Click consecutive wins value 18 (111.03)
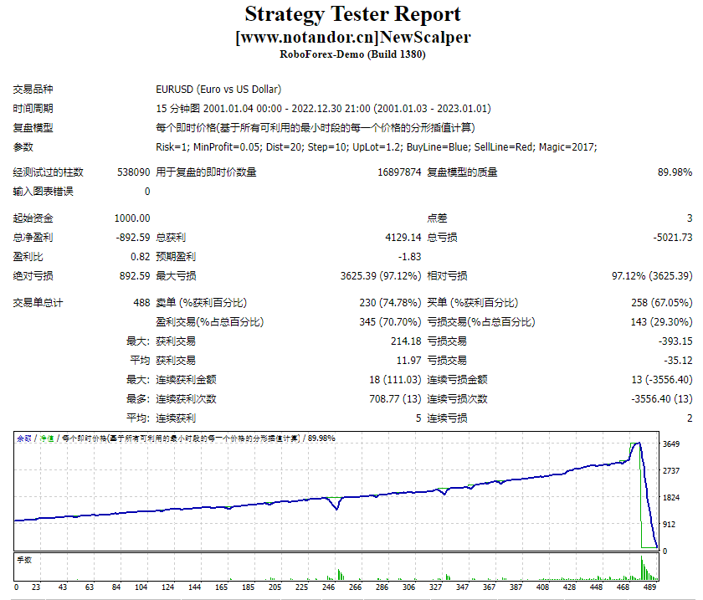Image resolution: width=703 pixels, height=600 pixels. pyautogui.click(x=395, y=380)
